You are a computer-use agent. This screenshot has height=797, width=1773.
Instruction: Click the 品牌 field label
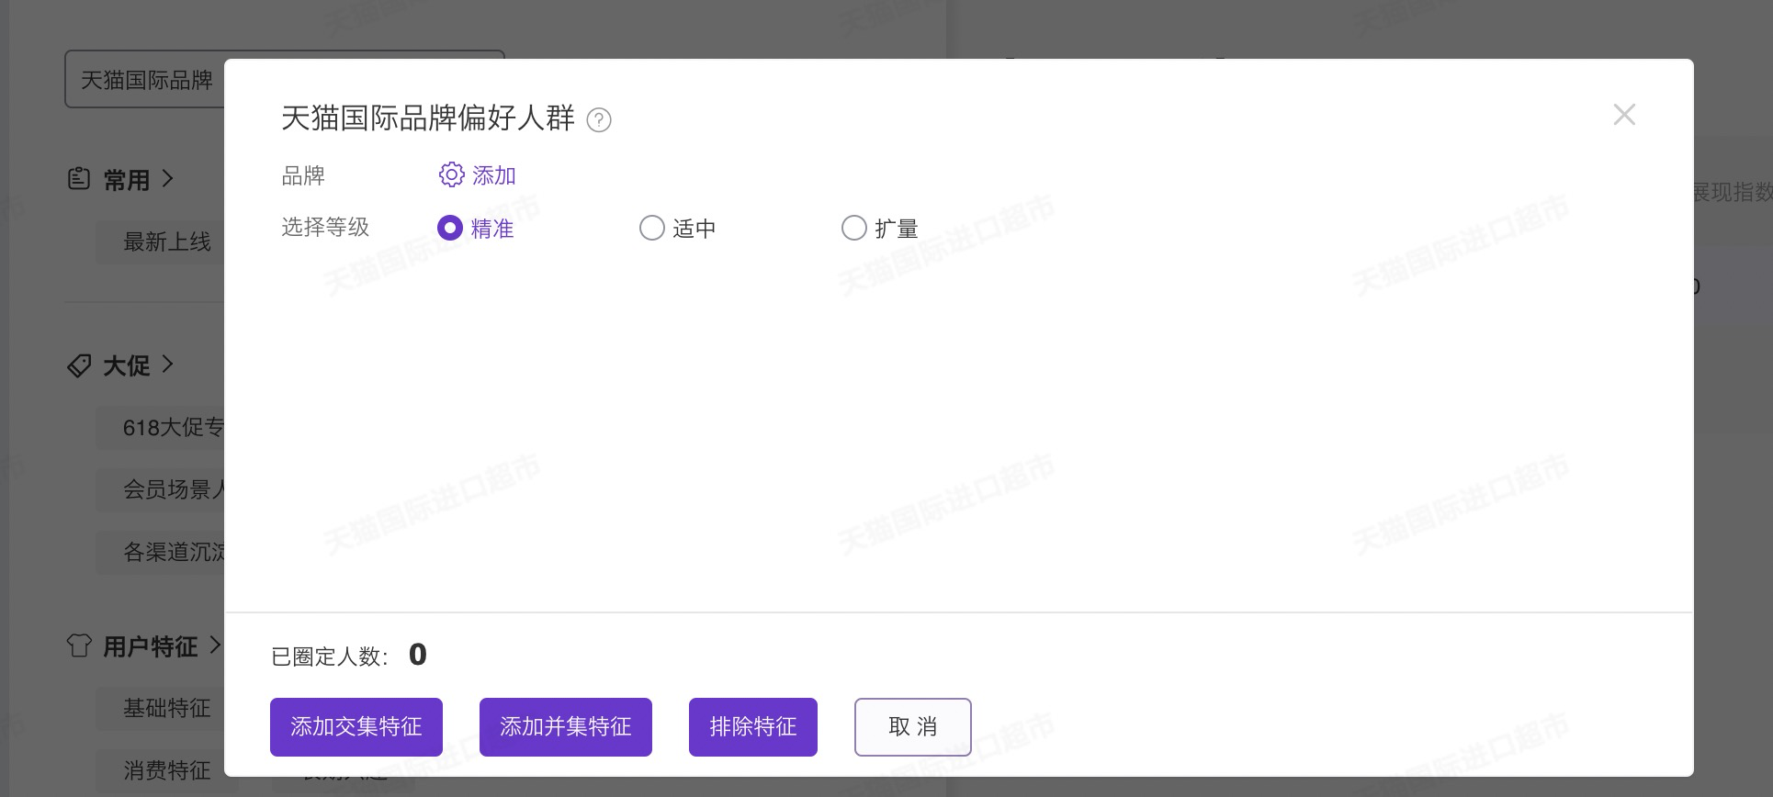pyautogui.click(x=303, y=175)
